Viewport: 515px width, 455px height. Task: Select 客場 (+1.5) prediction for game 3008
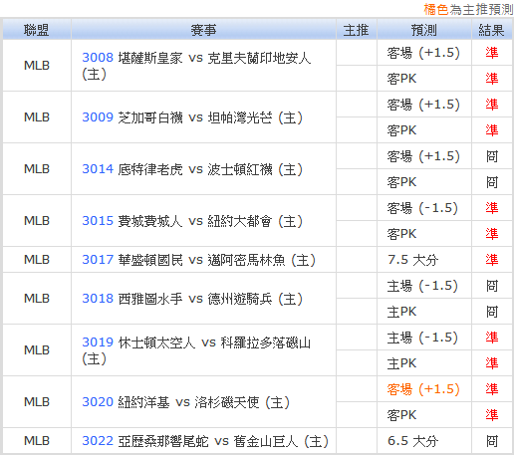coord(423,53)
